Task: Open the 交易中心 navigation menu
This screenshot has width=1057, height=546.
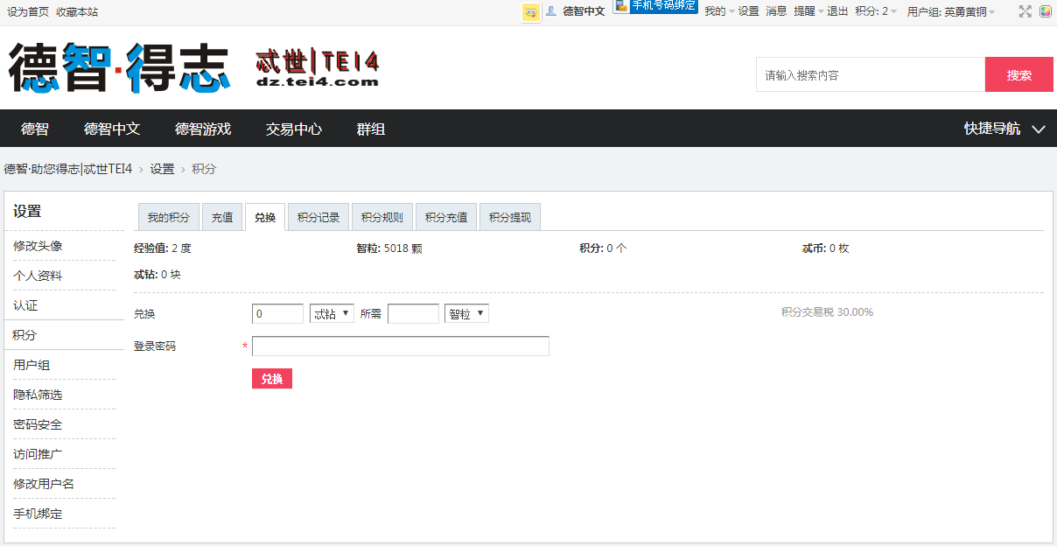Action: 294,128
